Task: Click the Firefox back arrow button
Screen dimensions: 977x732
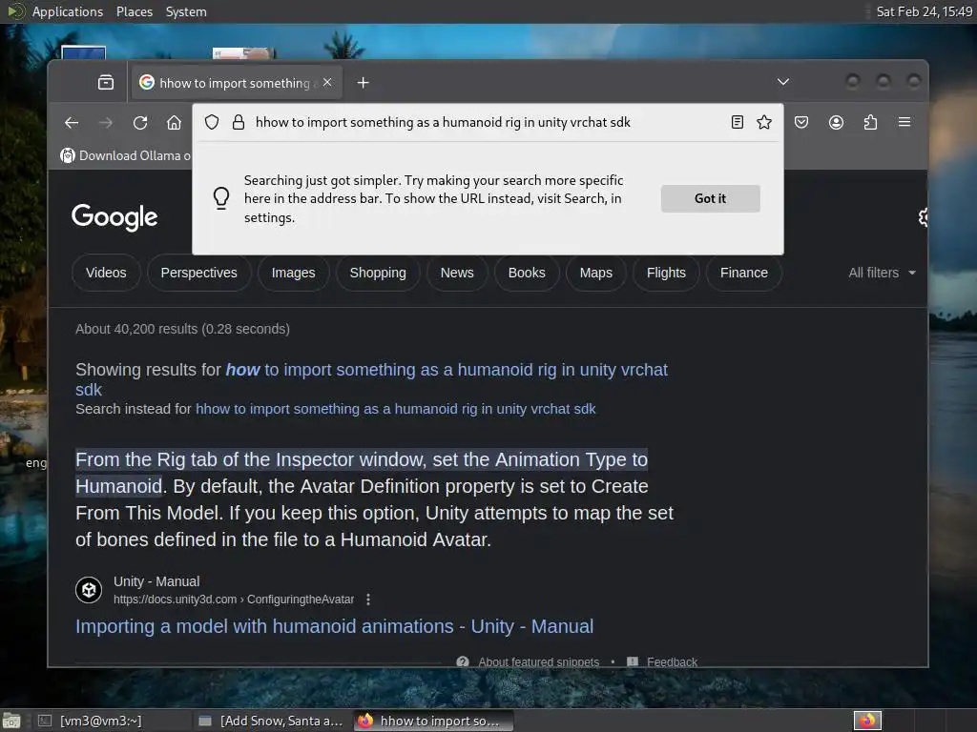Action: (72, 123)
